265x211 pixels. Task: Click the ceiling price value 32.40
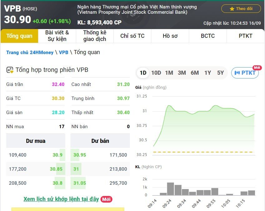(58, 84)
